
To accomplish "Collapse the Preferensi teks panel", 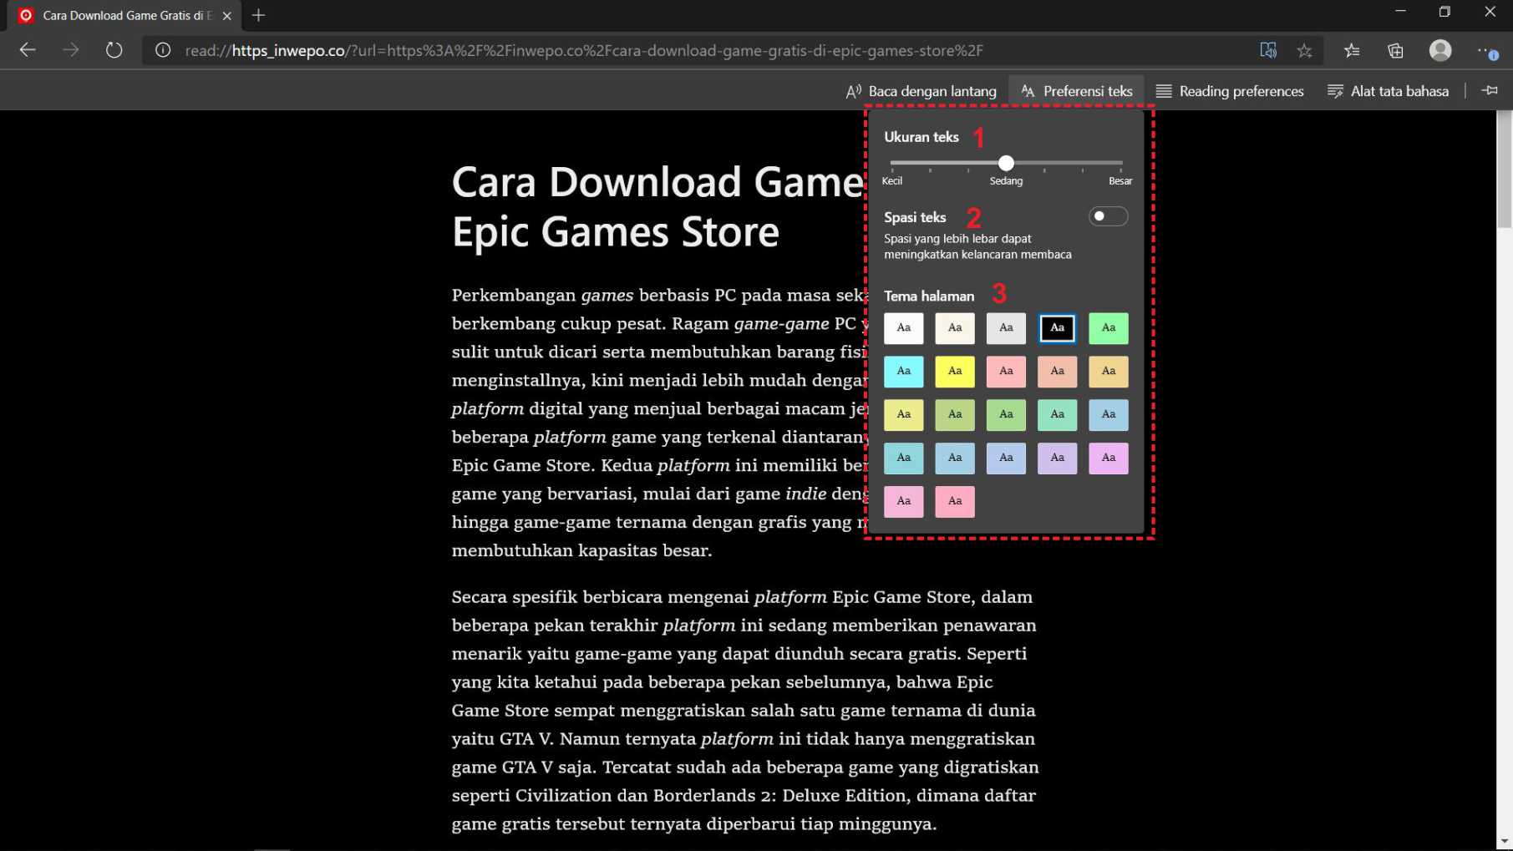I will 1076,91.
